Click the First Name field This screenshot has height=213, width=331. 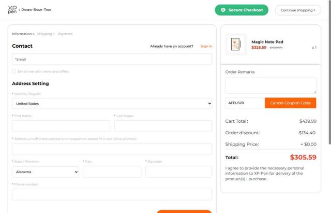[x=61, y=126]
